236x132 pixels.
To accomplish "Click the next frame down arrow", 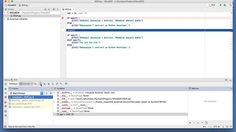I will point(51,93).
